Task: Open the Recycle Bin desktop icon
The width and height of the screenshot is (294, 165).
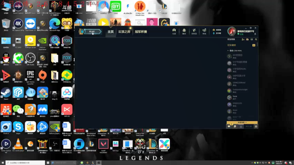Action: [x=6, y=25]
